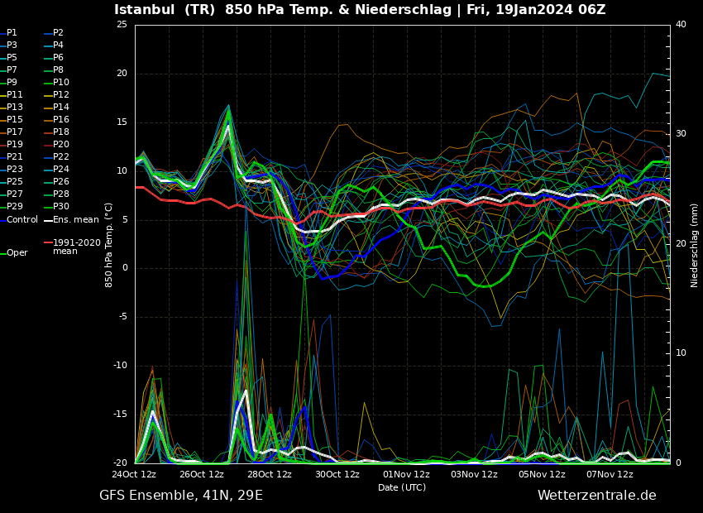Click the P16 legend label
Viewport: 703px width, 513px height.
[60, 120]
